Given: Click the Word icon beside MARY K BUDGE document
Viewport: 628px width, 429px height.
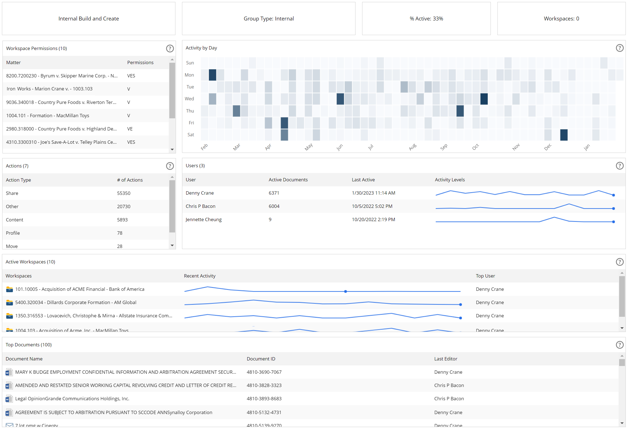Looking at the screenshot, I should tap(9, 372).
